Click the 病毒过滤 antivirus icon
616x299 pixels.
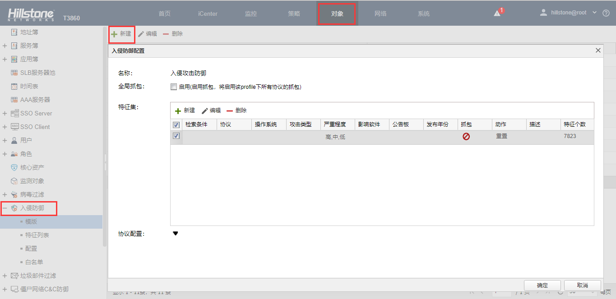(14, 194)
